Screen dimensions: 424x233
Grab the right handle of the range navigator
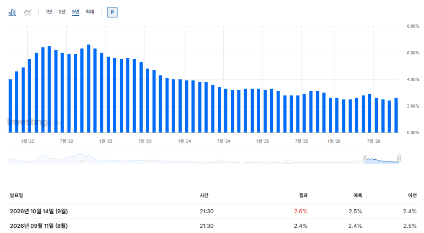[399, 158]
